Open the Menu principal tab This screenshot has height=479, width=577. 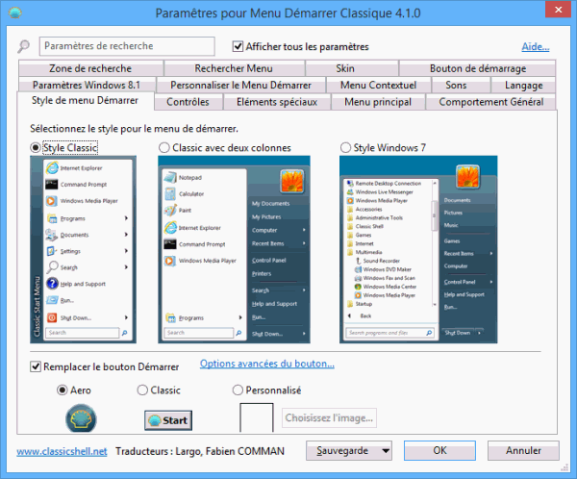coord(378,102)
